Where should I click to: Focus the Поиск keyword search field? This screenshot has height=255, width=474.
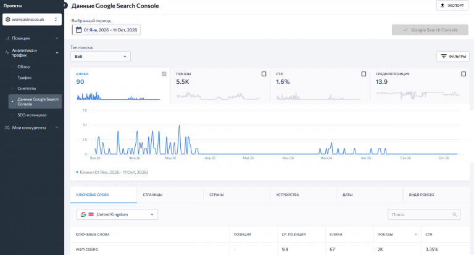[x=424, y=214]
